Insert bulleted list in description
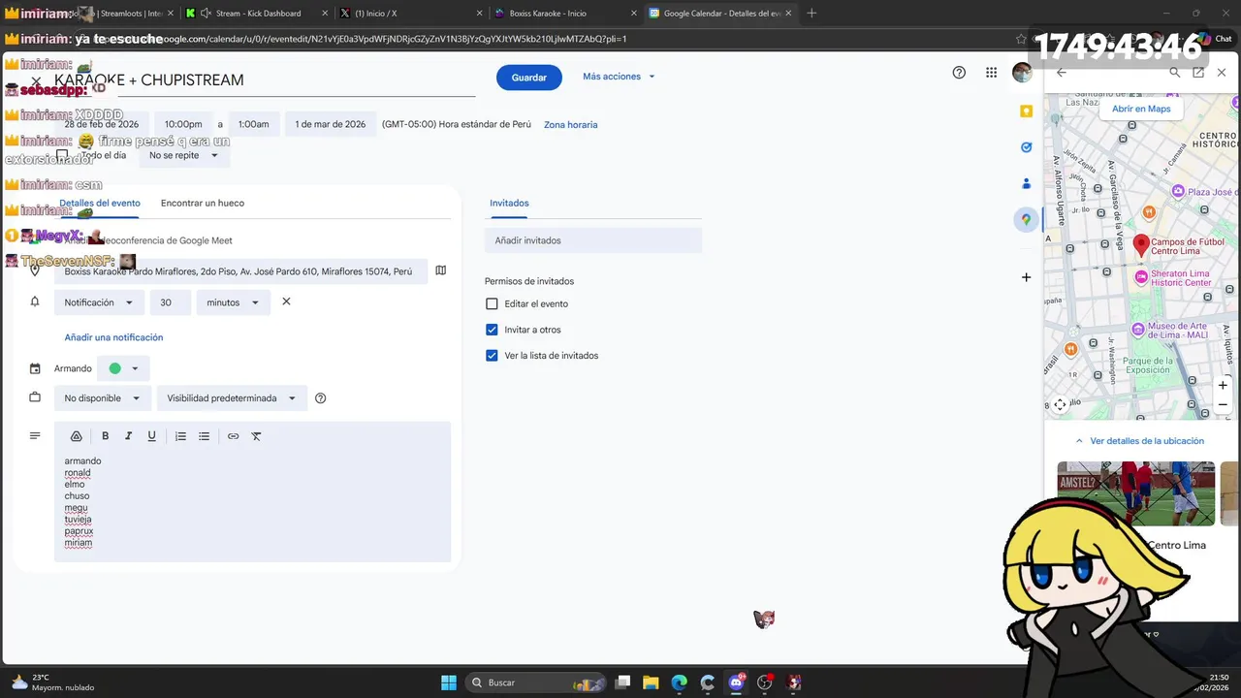The image size is (1241, 698). point(204,436)
